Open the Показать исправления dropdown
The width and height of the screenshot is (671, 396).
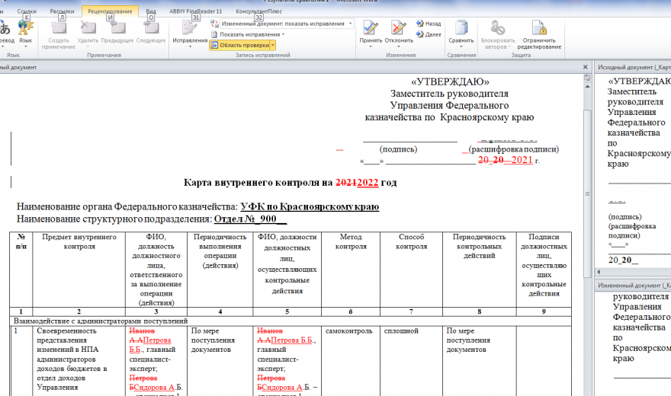pos(249,34)
